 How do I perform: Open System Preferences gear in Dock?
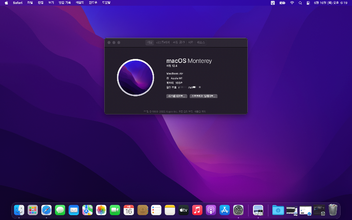point(238,210)
